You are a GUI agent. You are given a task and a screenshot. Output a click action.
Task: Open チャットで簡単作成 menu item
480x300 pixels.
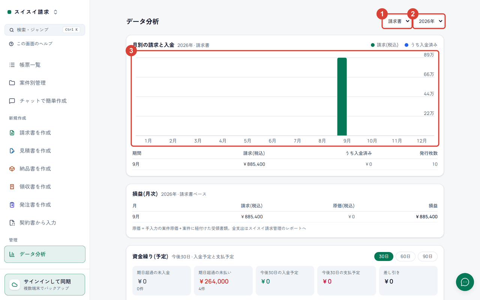pyautogui.click(x=45, y=101)
